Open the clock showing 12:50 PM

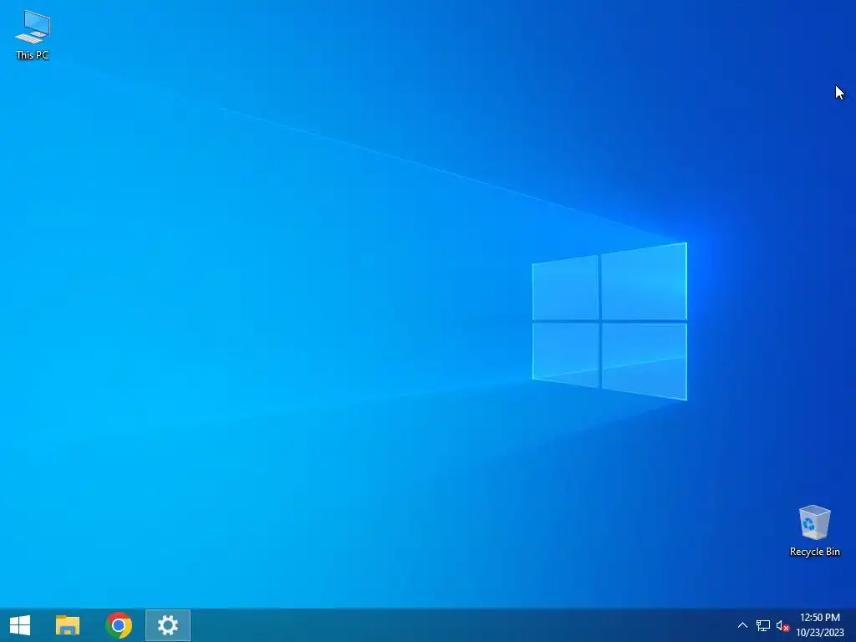pos(820,625)
